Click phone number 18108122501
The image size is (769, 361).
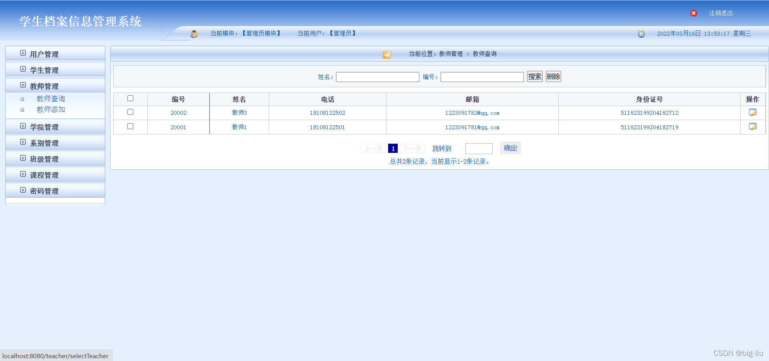[327, 127]
